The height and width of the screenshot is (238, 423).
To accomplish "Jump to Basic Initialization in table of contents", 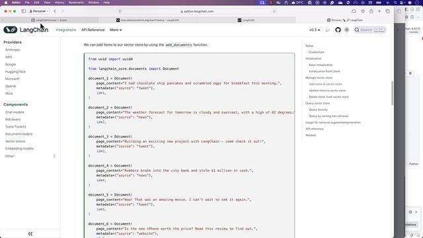I will pos(321,65).
